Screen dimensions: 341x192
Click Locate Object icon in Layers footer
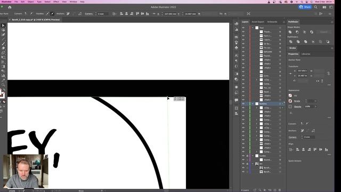point(259,190)
